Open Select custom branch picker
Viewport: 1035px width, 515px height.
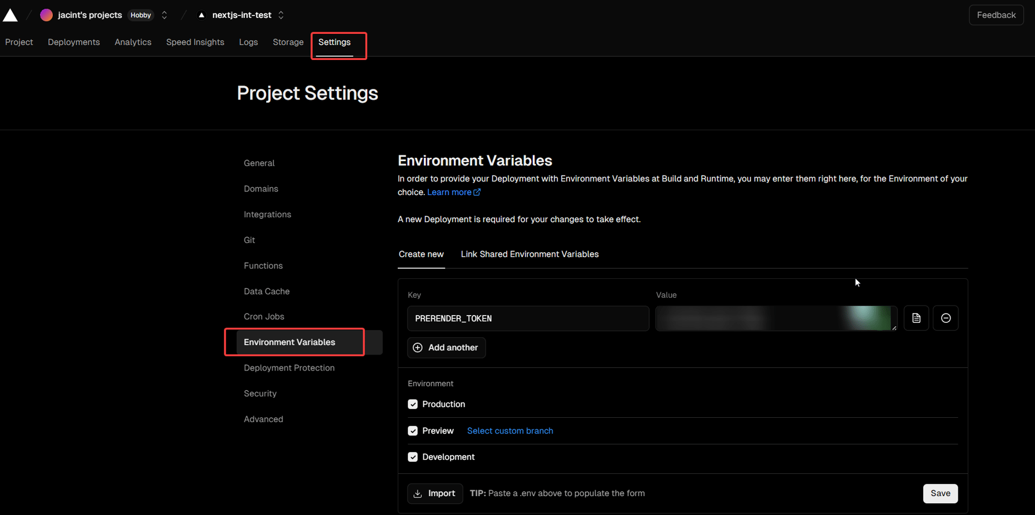pos(509,431)
